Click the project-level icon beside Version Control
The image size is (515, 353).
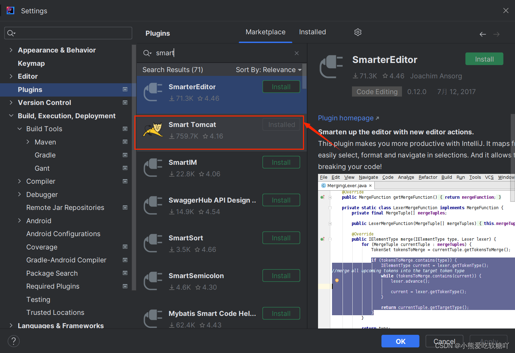125,103
